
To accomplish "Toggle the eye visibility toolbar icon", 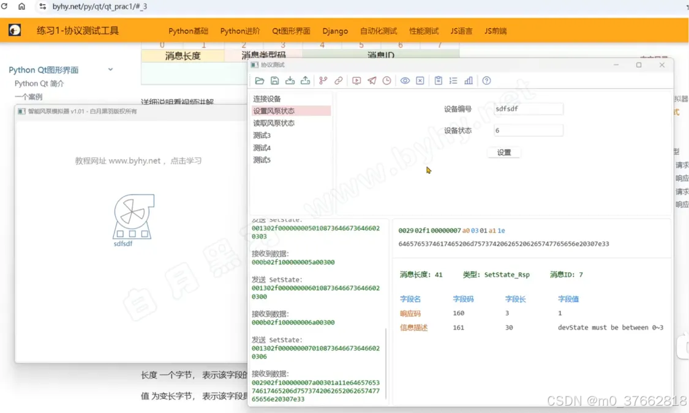I will tap(405, 81).
